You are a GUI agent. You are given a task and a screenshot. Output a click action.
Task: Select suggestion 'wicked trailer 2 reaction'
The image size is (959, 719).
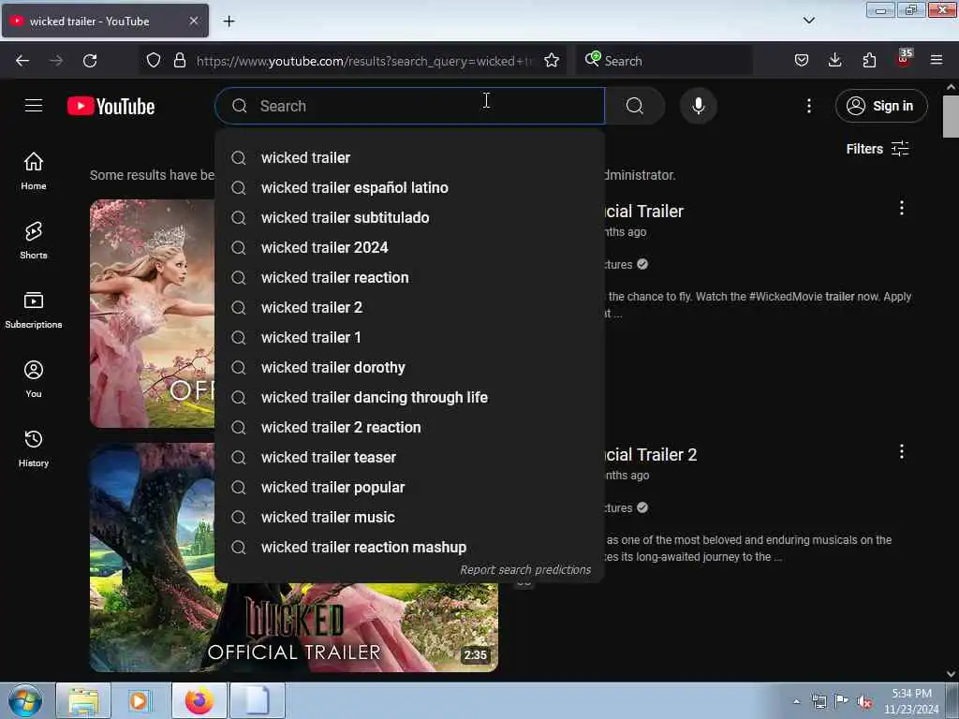410,427
